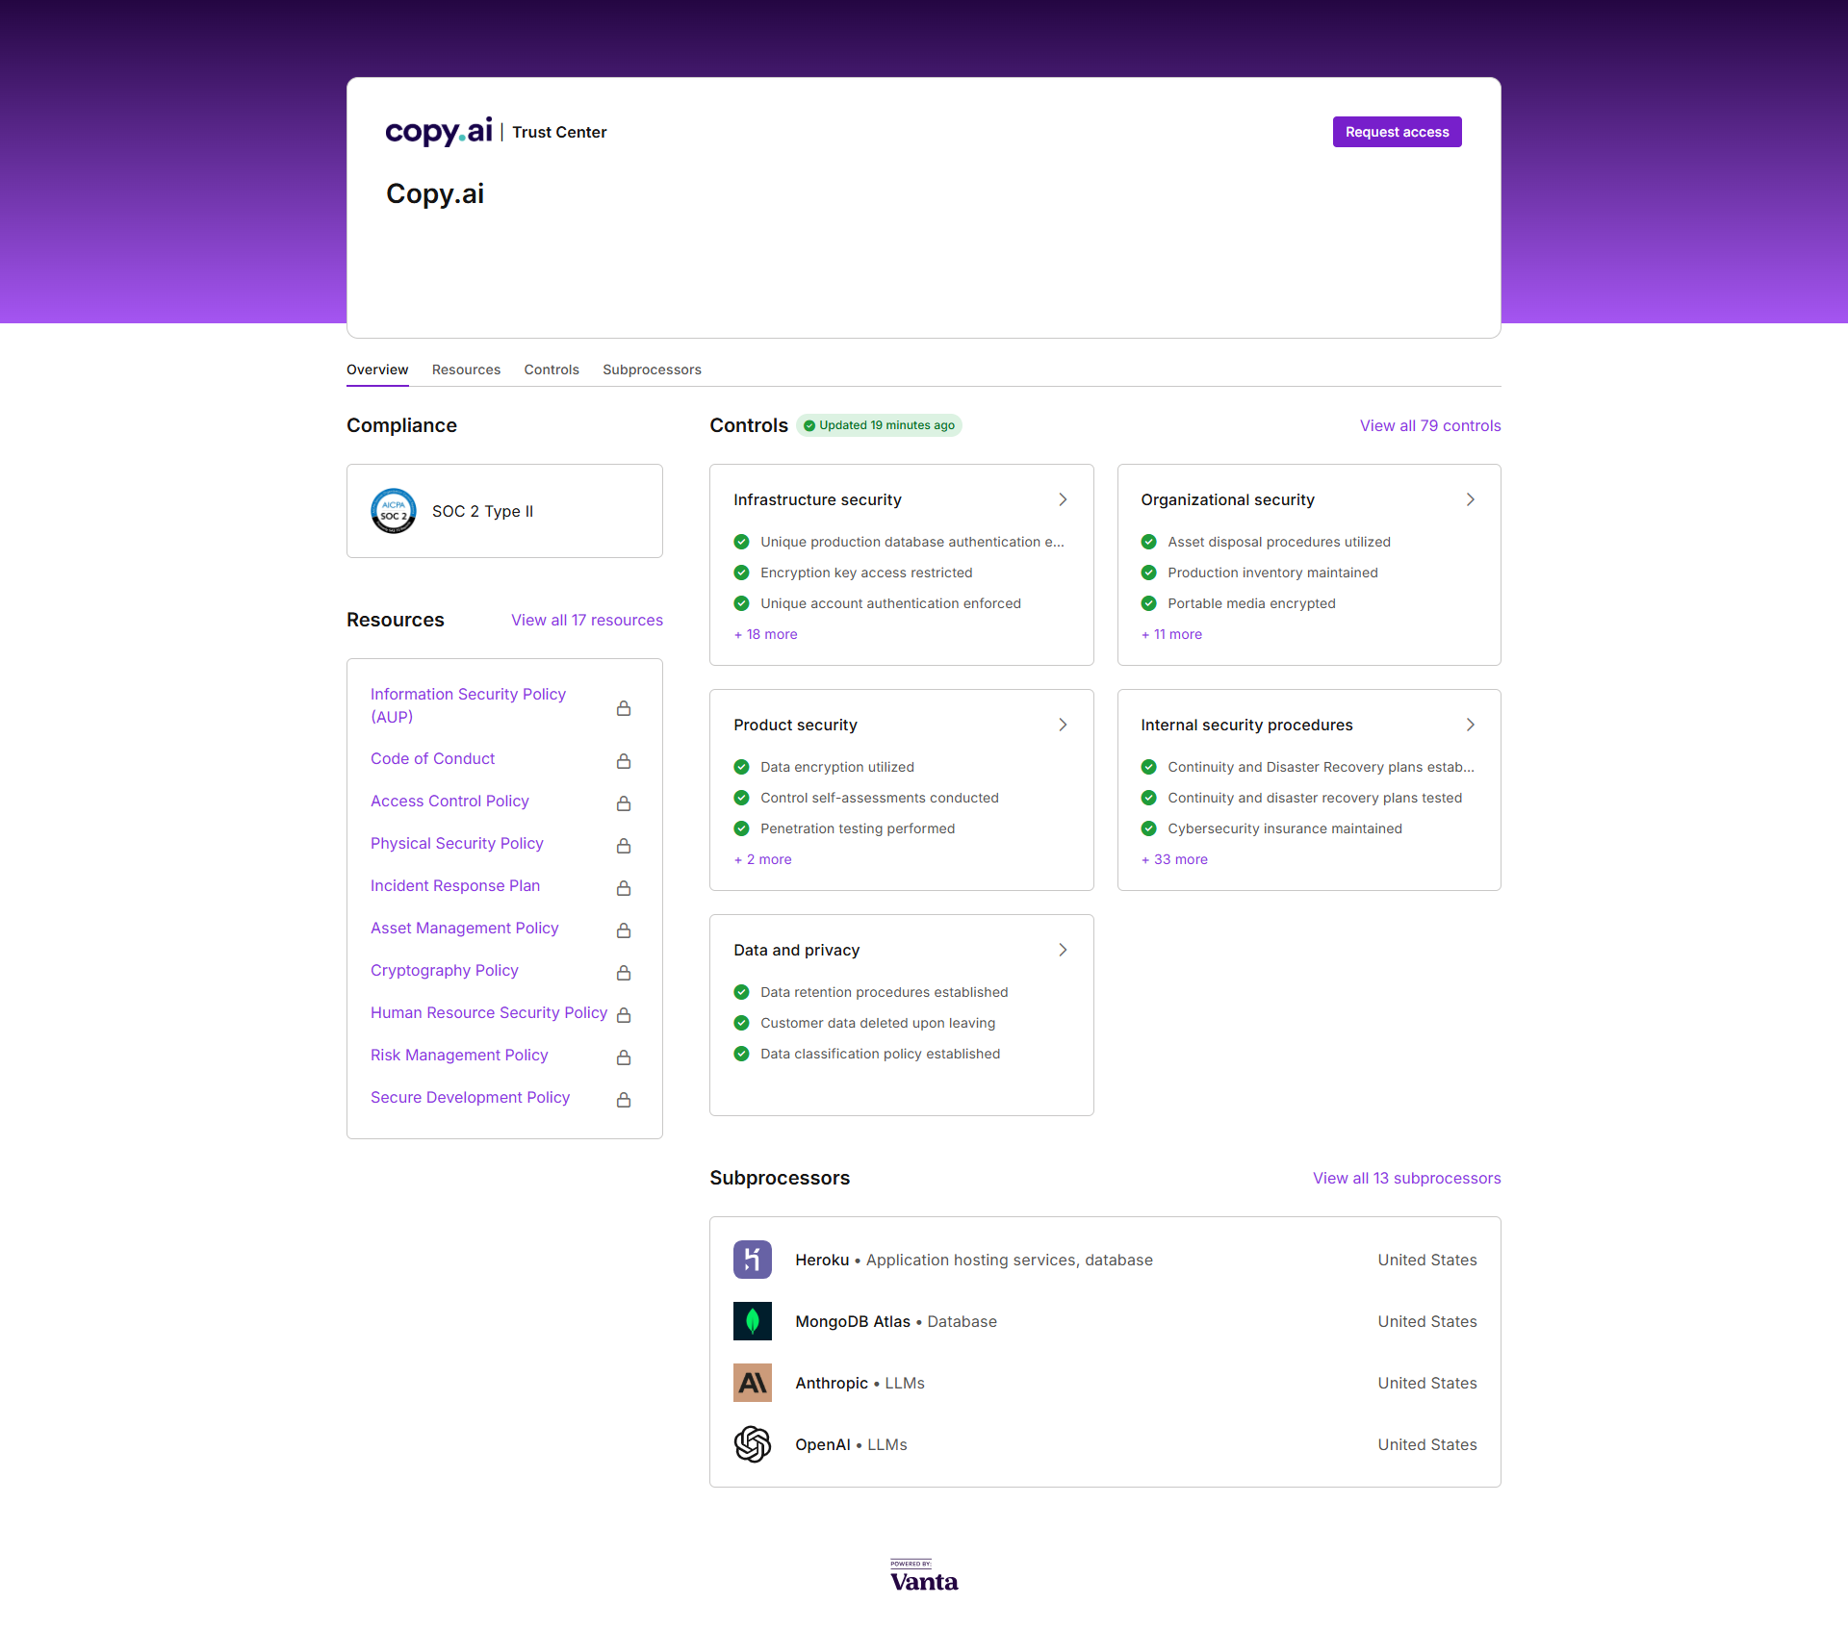1848x1630 pixels.
Task: Open View all 79 controls link
Action: pyautogui.click(x=1430, y=425)
